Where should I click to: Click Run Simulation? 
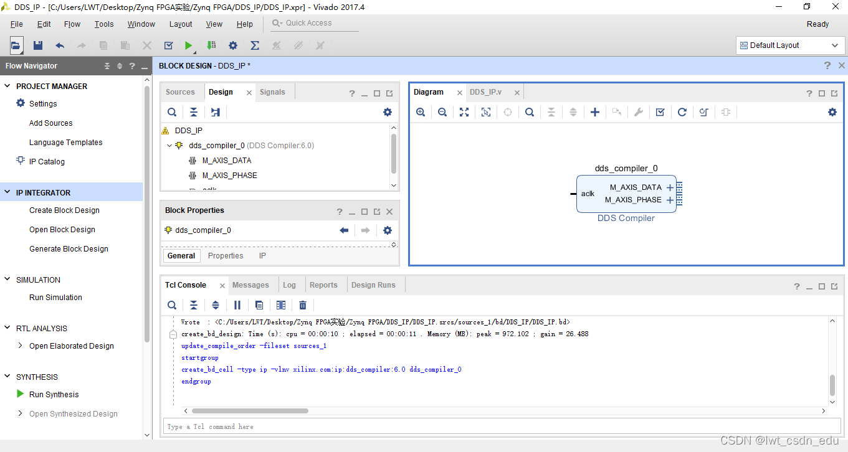55,298
